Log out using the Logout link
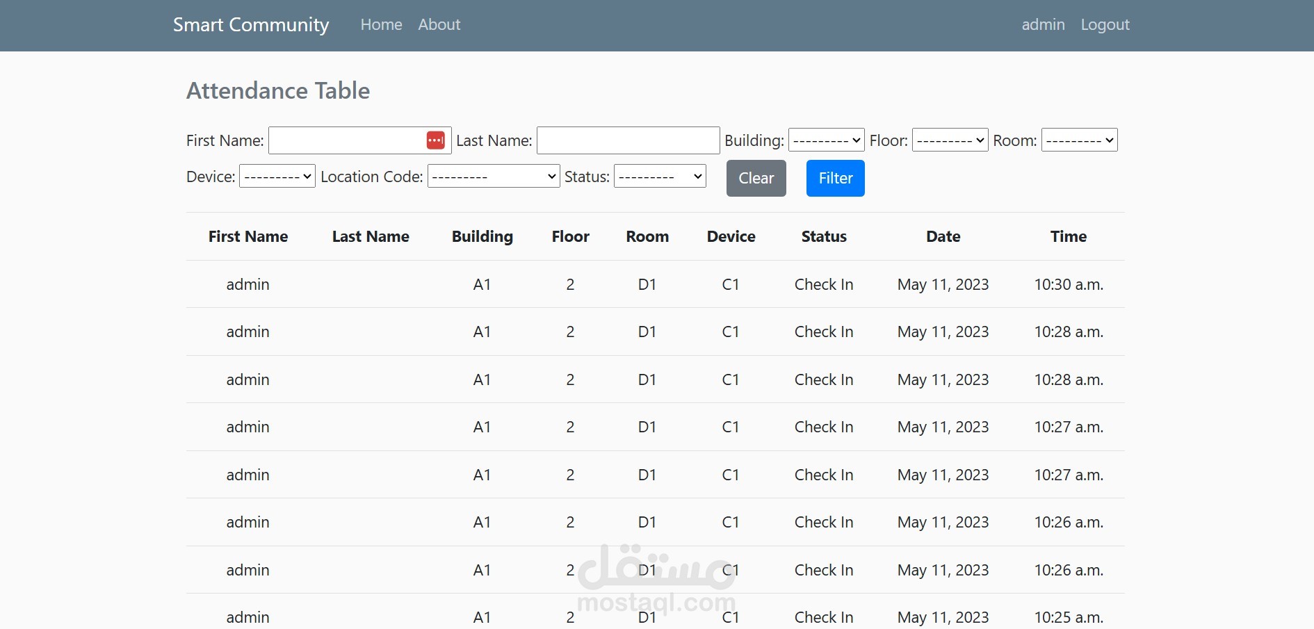 point(1105,25)
